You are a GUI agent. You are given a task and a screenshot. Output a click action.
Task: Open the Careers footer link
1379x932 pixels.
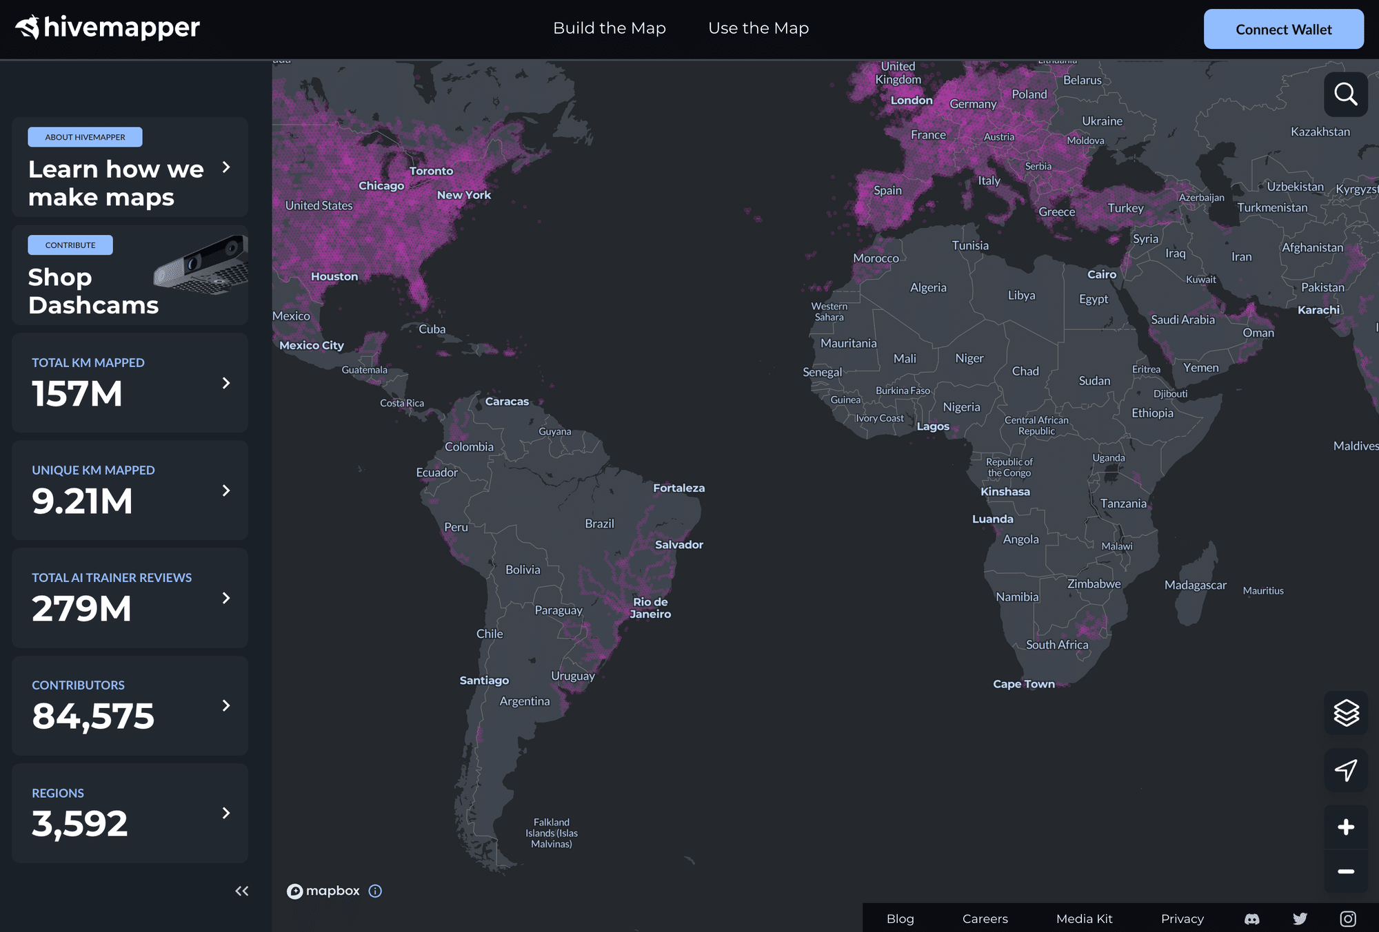coord(985,919)
